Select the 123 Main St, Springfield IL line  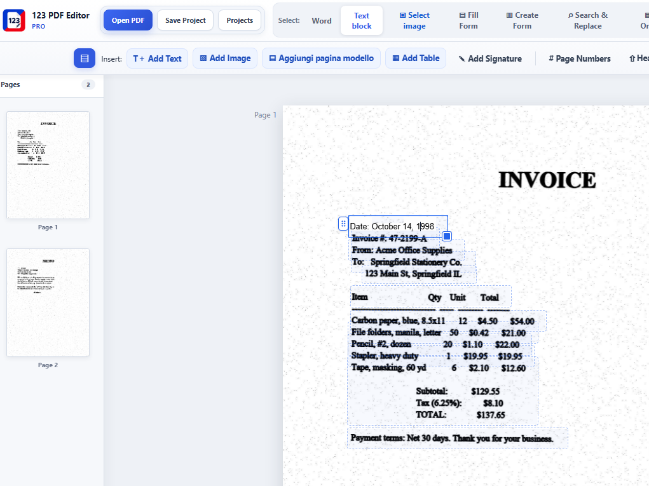pyautogui.click(x=413, y=273)
